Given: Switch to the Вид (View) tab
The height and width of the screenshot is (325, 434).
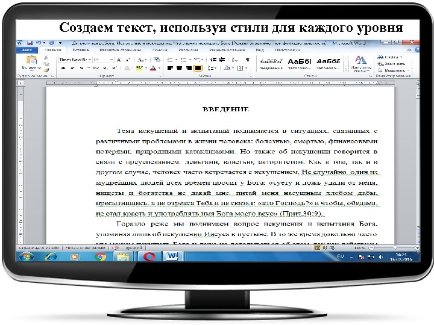Looking at the screenshot, I should point(260,50).
